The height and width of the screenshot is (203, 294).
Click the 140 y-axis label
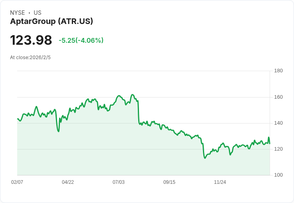coord(278,123)
